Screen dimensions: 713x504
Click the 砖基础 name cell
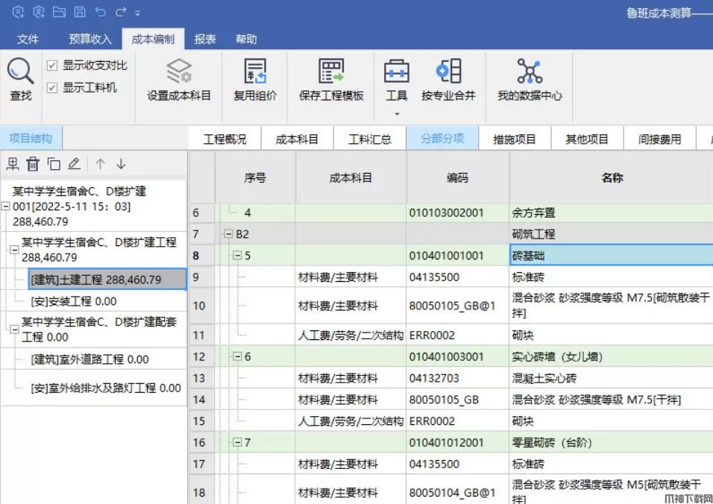[610, 256]
